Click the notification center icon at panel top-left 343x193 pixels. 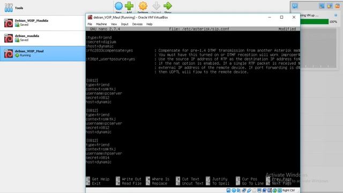point(295,6)
